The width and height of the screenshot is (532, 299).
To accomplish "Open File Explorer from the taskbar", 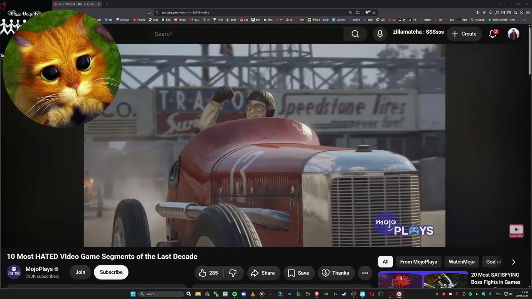I will click(198, 294).
